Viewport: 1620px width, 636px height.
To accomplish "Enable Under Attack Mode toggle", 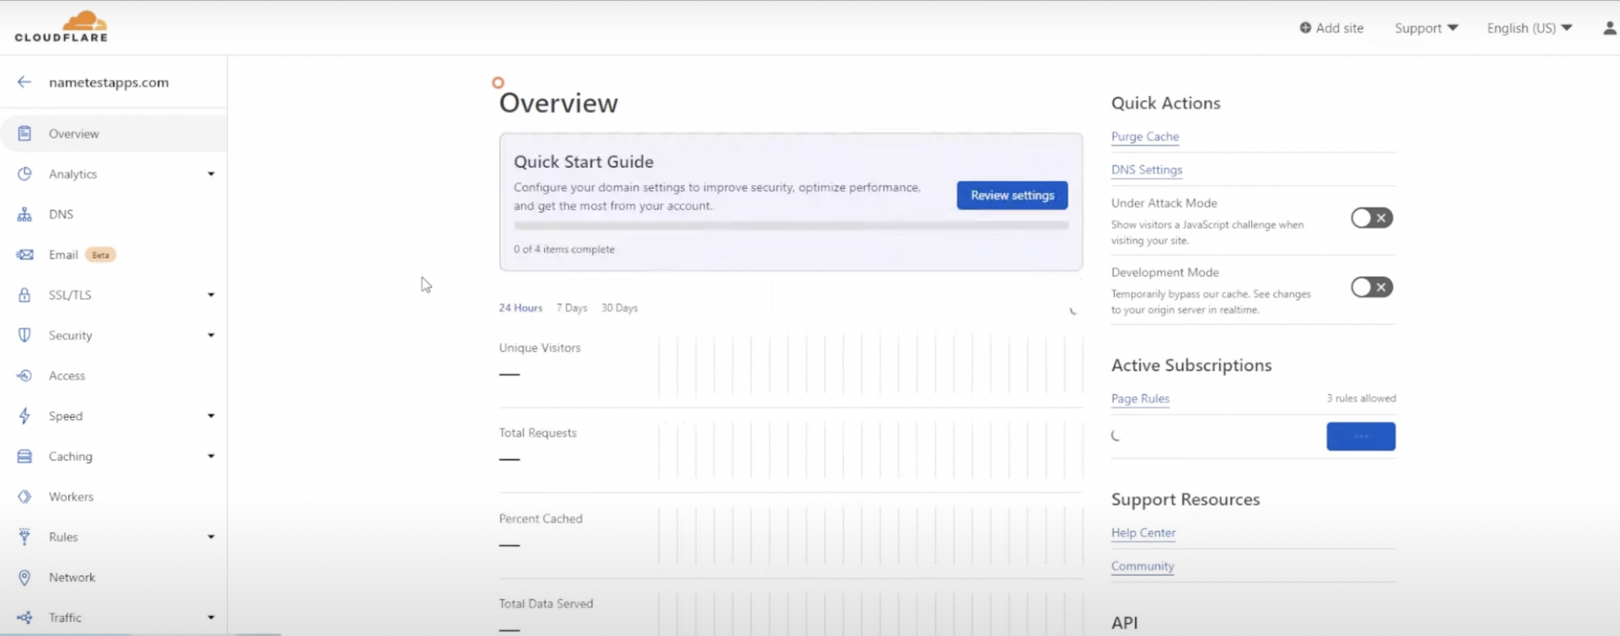I will (1371, 218).
